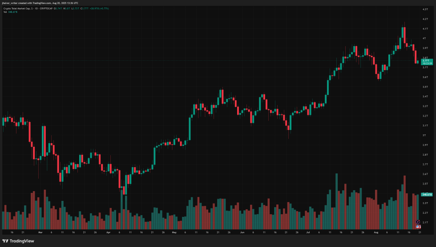Click the Jun label on the time axis
Image resolution: width=436 pixels, height=247 pixels.
(x=242, y=232)
